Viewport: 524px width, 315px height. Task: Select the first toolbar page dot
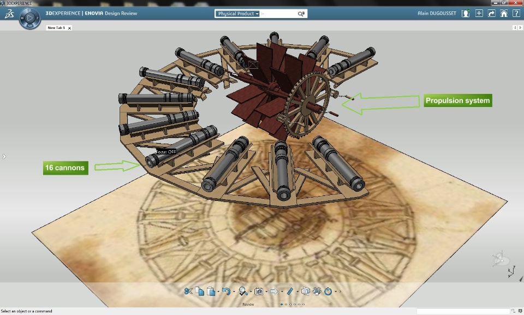282,304
